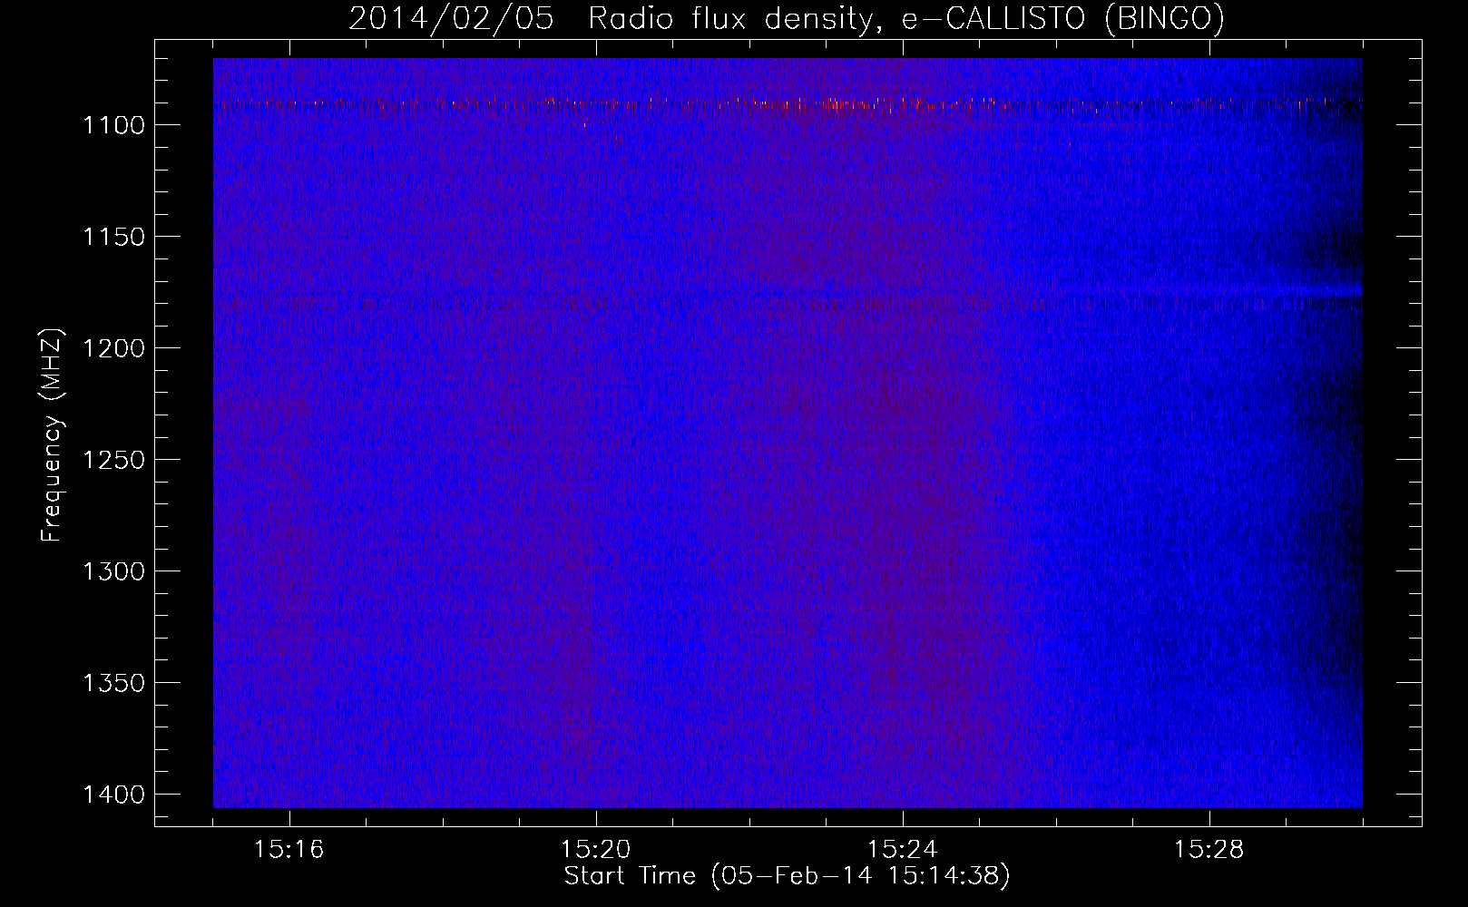This screenshot has width=1468, height=907.
Task: Click the 15:28 time tick label
Action: pyautogui.click(x=1209, y=850)
